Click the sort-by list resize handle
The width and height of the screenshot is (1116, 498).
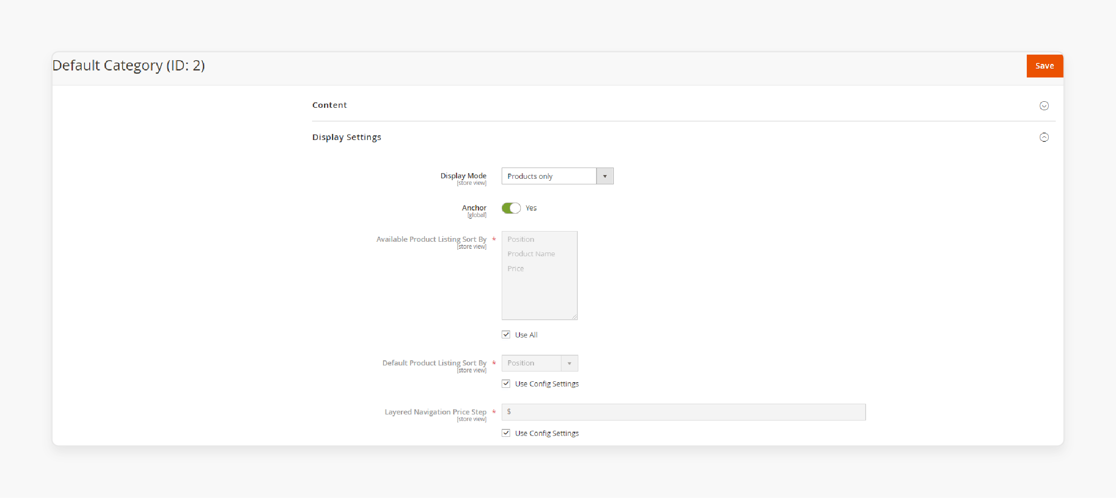tap(574, 316)
